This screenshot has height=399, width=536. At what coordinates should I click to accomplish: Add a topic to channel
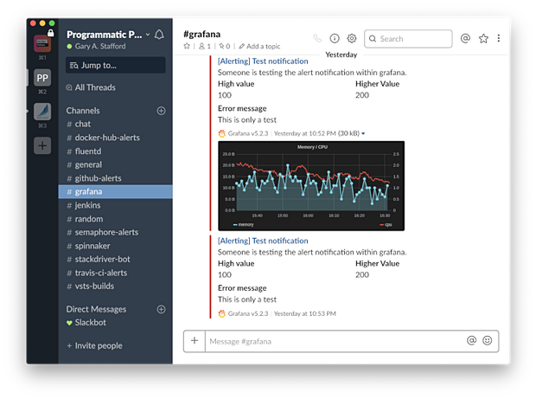259,46
